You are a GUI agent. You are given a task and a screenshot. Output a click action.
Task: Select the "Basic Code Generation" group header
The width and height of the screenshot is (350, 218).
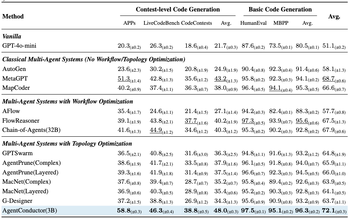pyautogui.click(x=280, y=10)
